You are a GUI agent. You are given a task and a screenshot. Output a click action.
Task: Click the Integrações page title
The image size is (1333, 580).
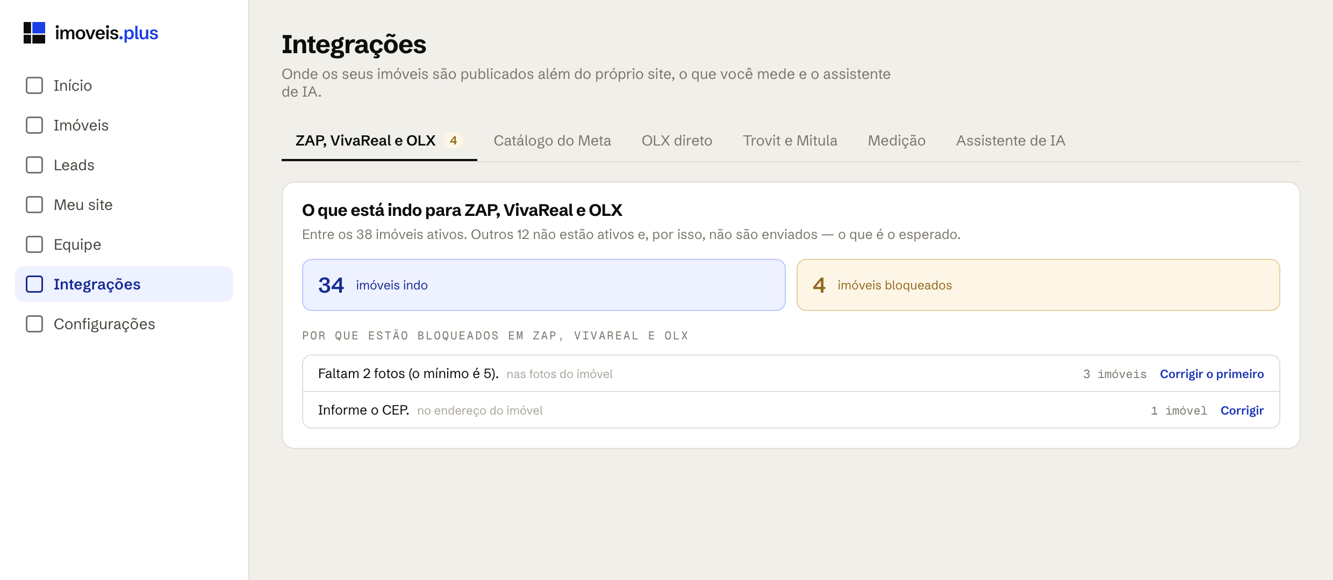tap(354, 45)
